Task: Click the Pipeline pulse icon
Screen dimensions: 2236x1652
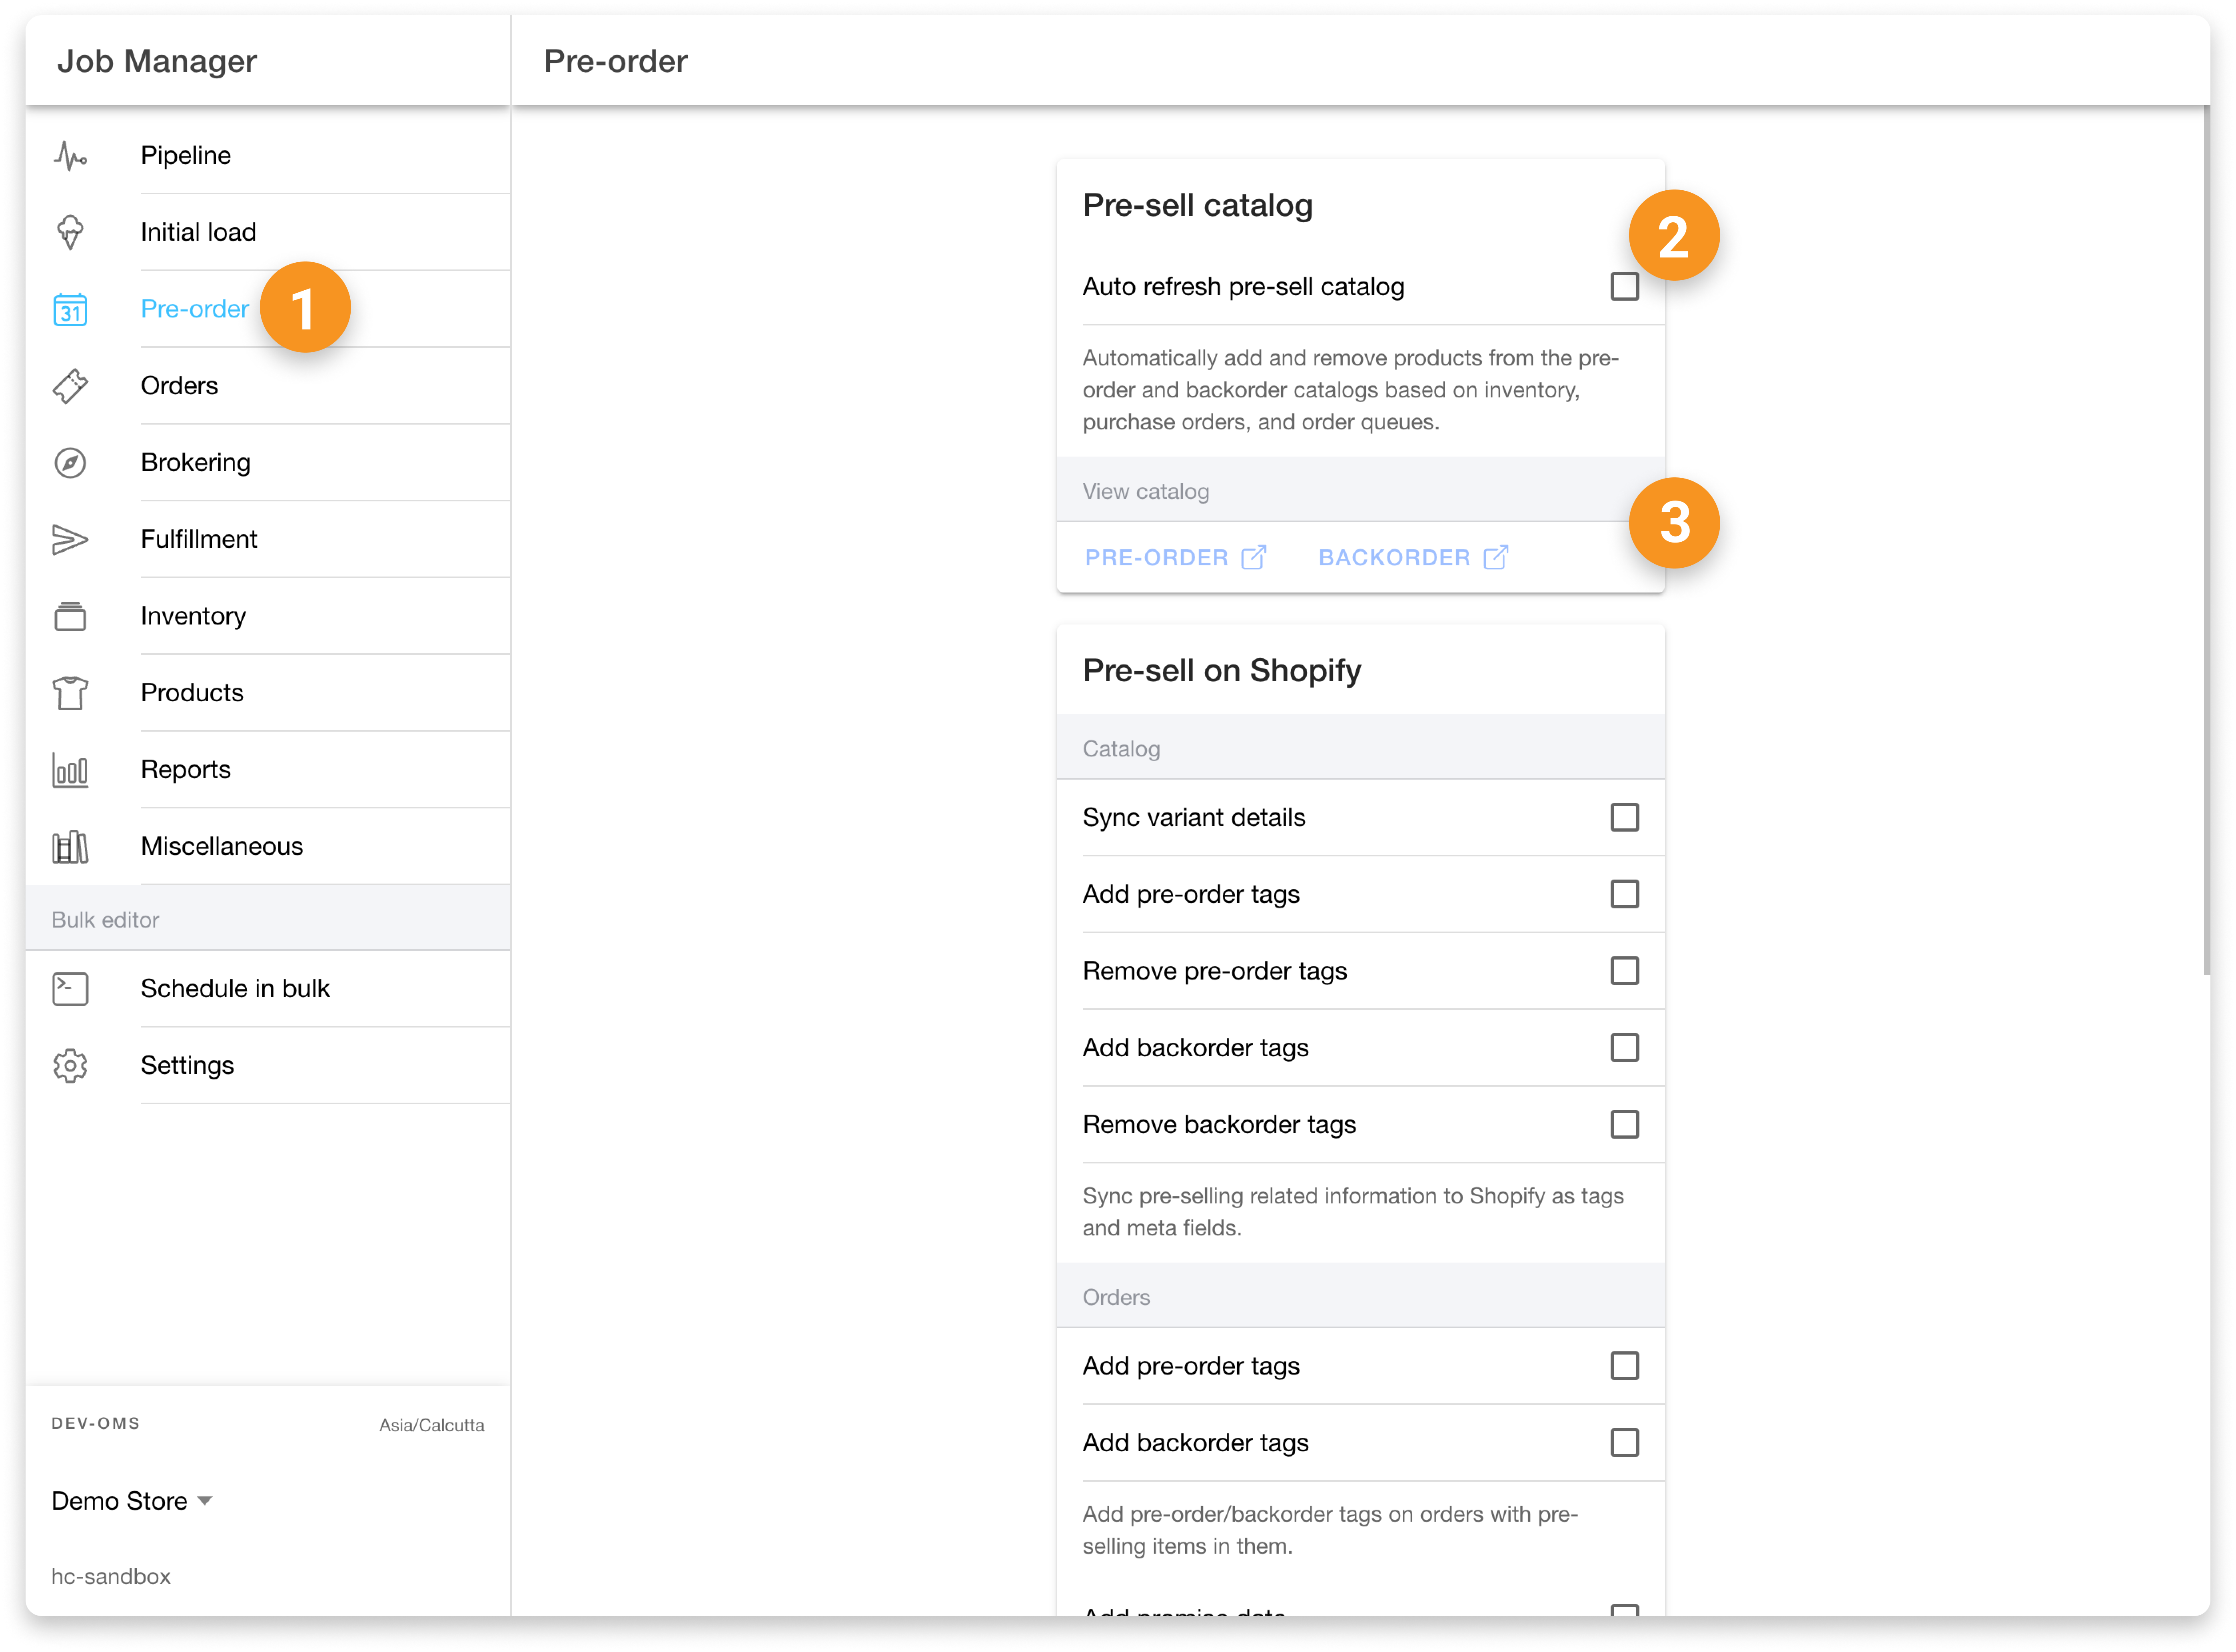Action: pos(70,156)
